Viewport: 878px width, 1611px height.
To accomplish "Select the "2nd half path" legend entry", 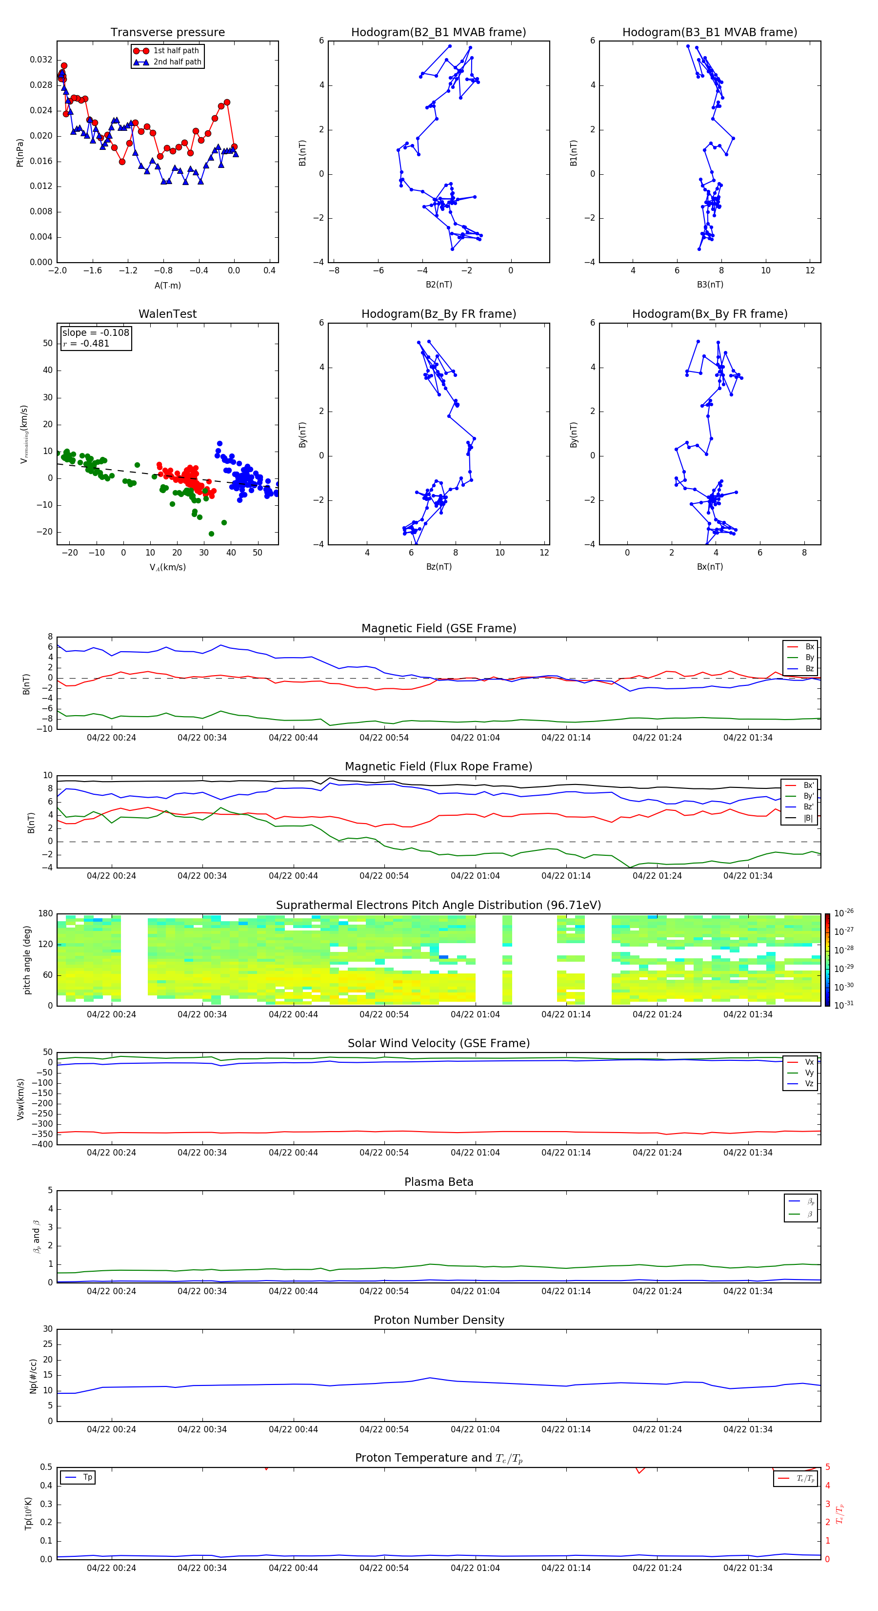I will pyautogui.click(x=167, y=62).
